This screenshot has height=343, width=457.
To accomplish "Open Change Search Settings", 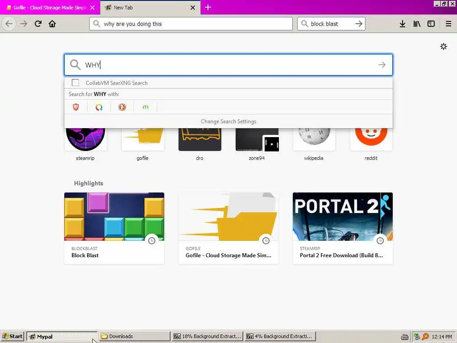I will point(228,121).
